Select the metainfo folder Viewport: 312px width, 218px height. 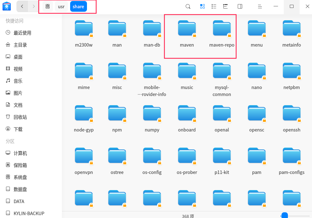pyautogui.click(x=291, y=34)
